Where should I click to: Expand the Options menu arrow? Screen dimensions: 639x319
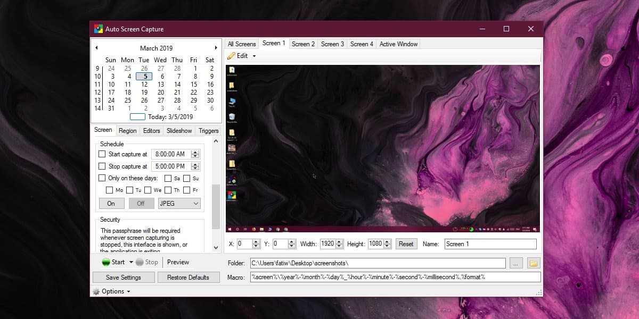129,292
